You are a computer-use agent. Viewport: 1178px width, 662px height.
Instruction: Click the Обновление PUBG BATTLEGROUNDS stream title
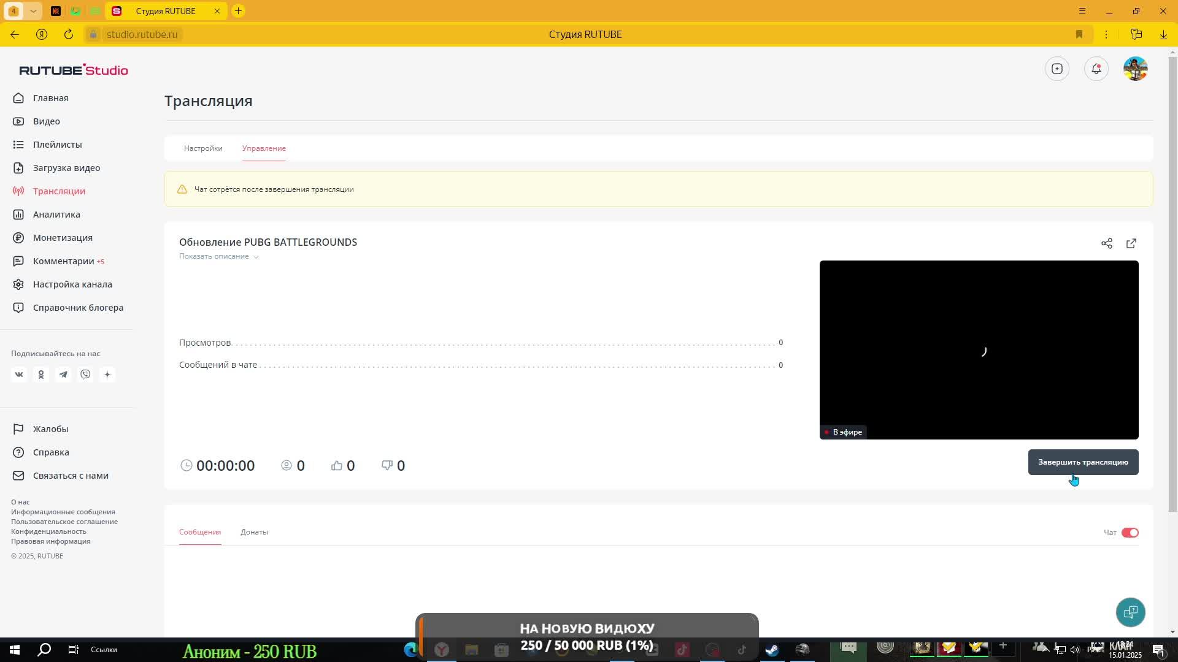(x=268, y=242)
